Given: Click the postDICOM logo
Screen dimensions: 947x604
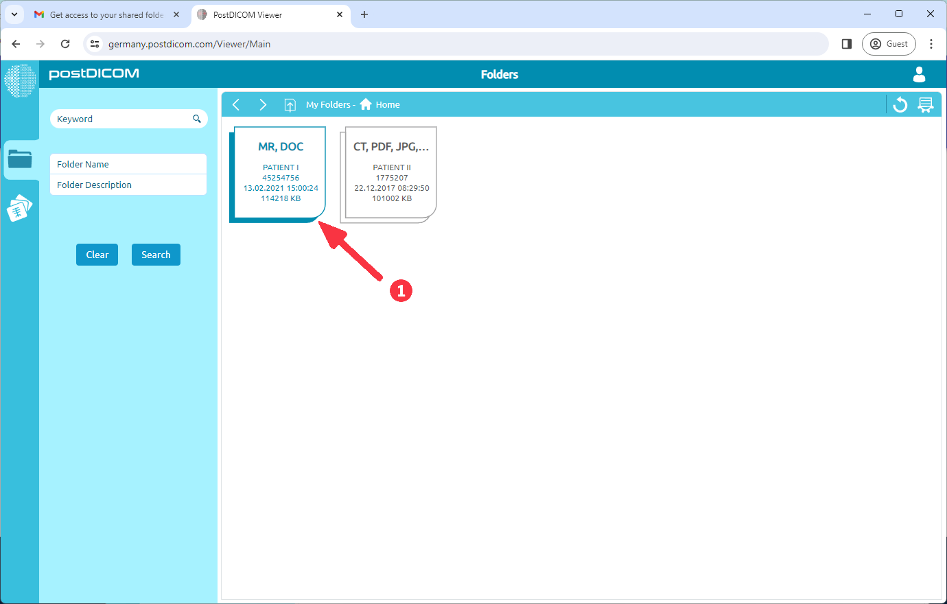Looking at the screenshot, I should click(x=93, y=73).
